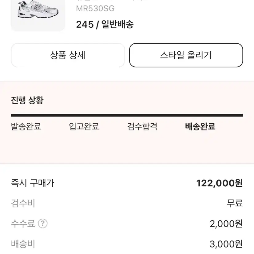Select the 검수합격 progress step
Screen dimensions: 254x254
[x=142, y=126]
